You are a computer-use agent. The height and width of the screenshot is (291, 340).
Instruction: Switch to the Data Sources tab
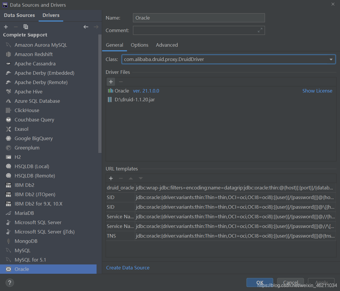(x=19, y=15)
